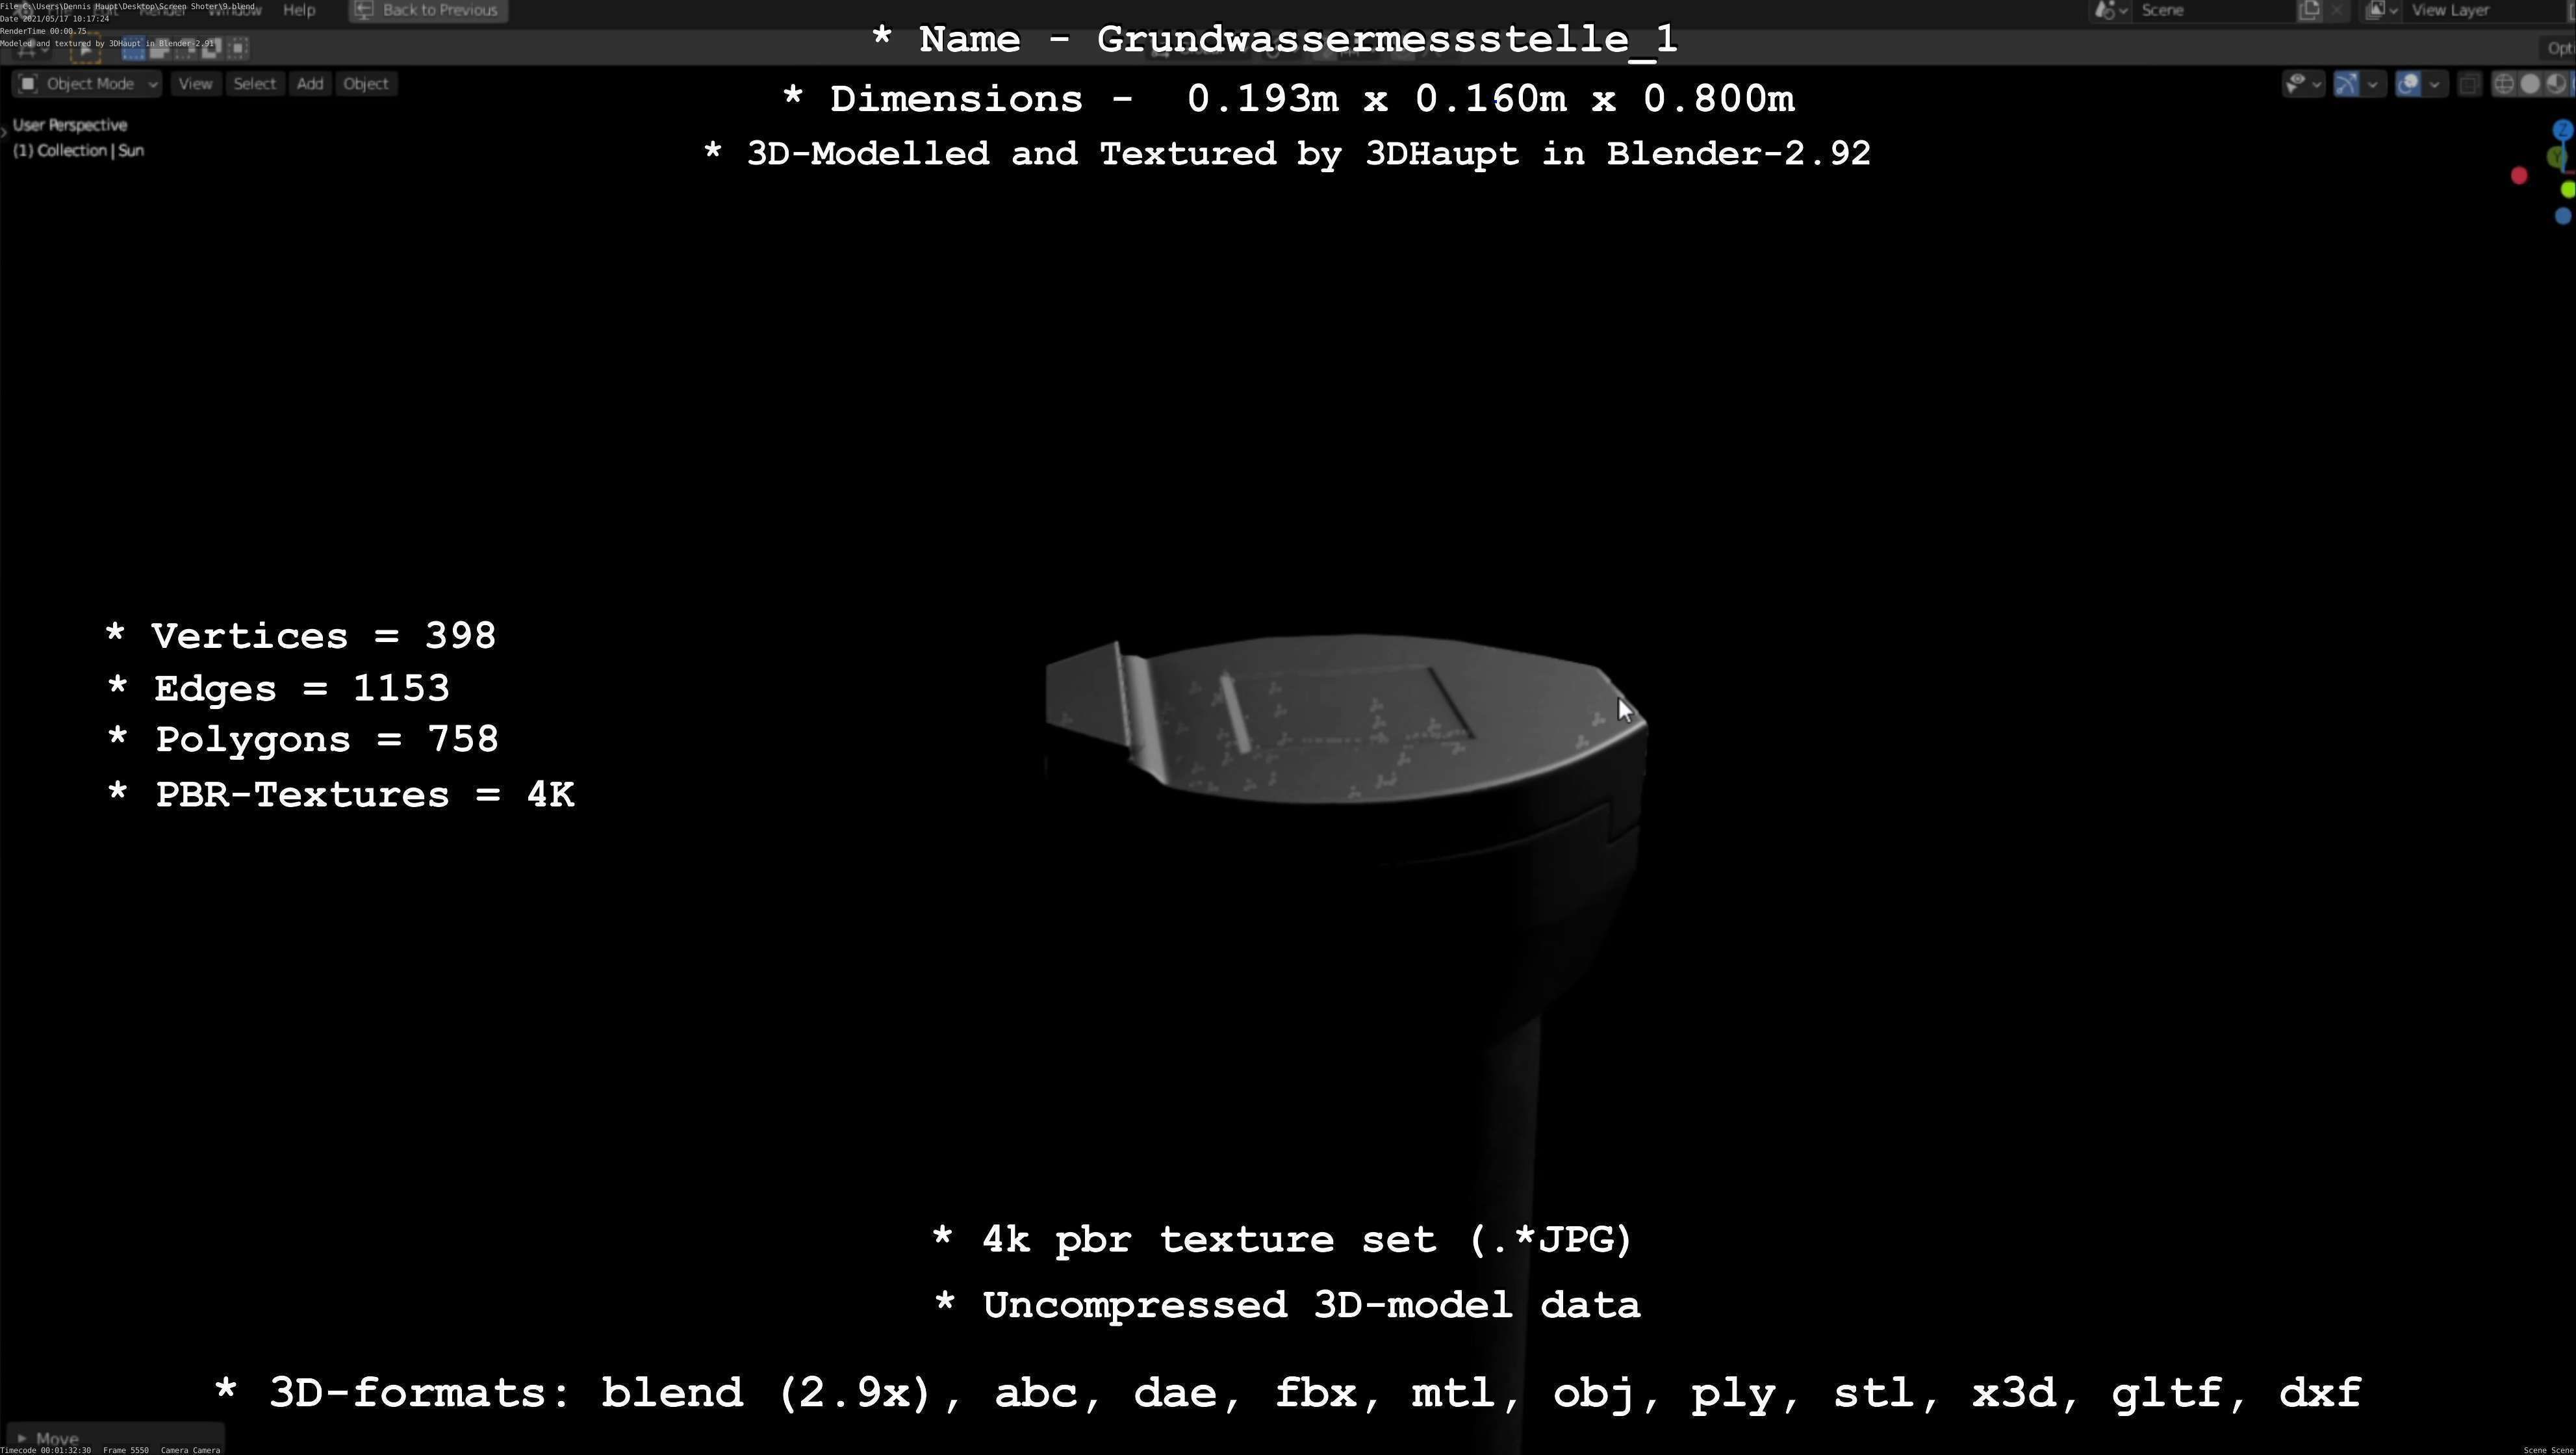Switch to wireframe viewport shading
Image resolution: width=2576 pixels, height=1455 pixels.
pyautogui.click(x=2504, y=84)
